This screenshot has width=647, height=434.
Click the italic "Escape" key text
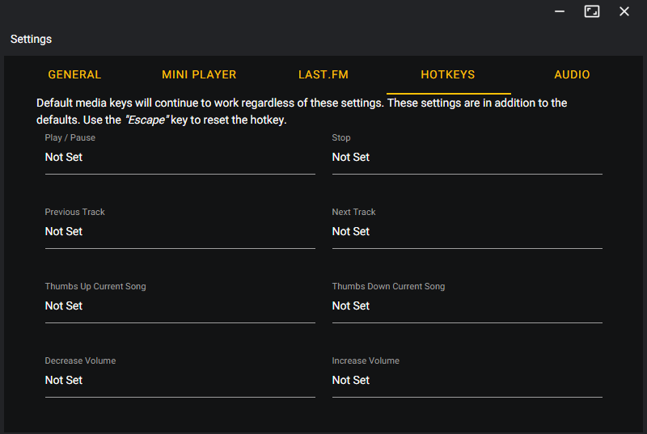click(146, 120)
